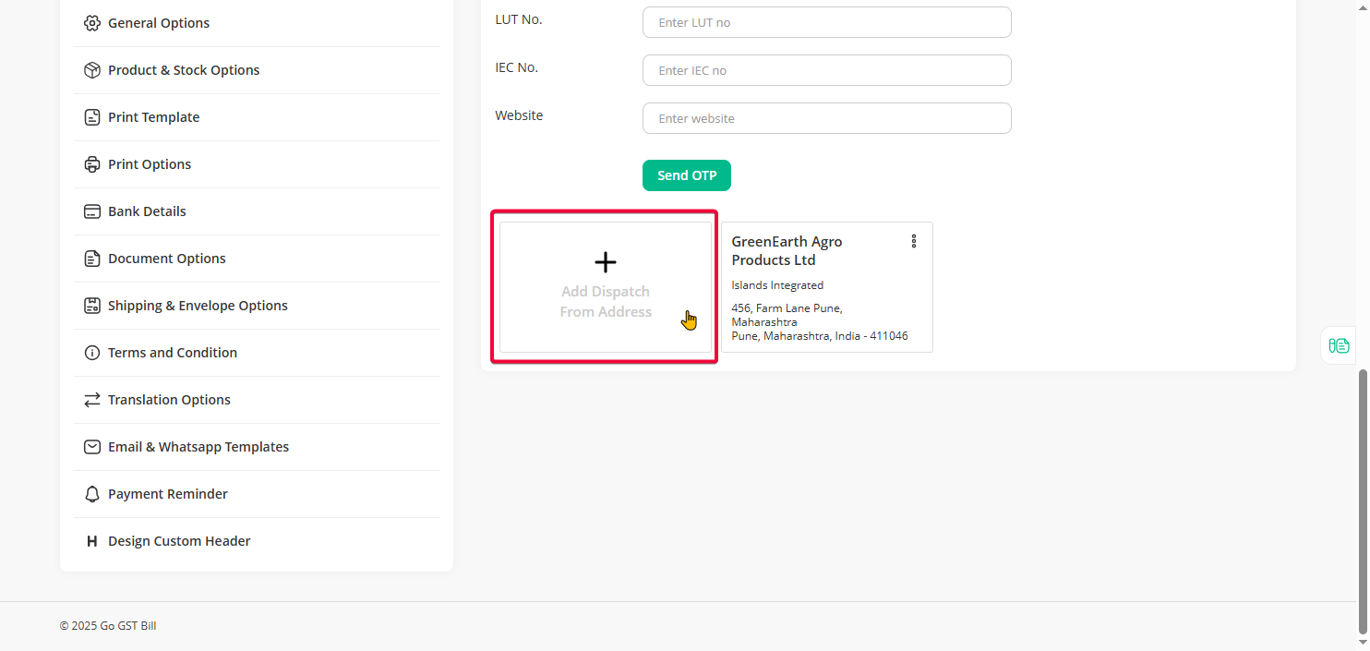Select Terms and Condition menu item
Image resolution: width=1370 pixels, height=651 pixels.
coord(172,353)
